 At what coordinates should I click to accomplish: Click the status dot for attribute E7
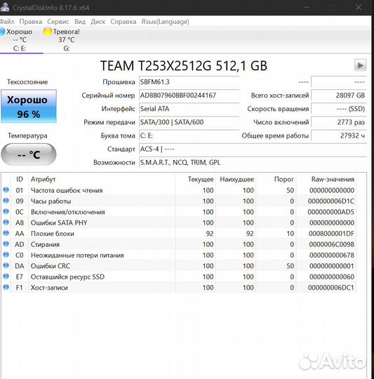click(6, 277)
